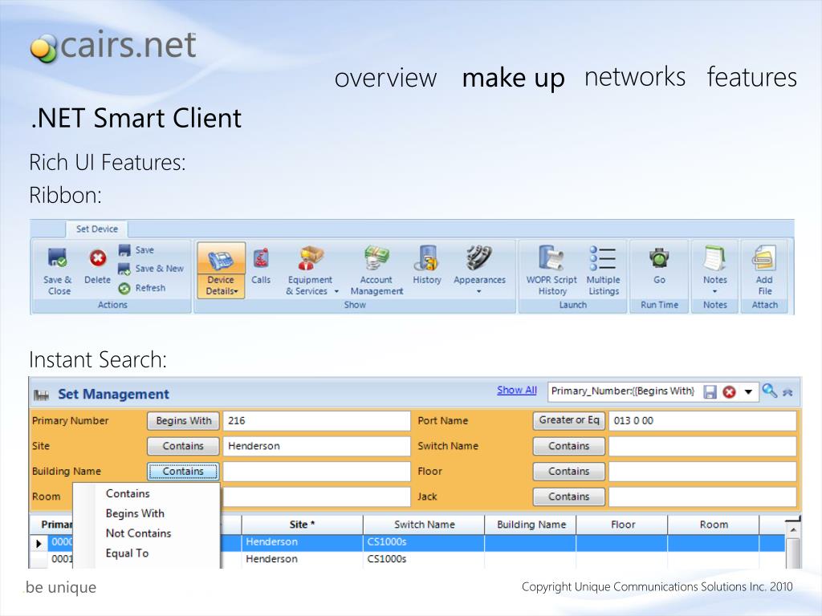Click Primary Number field with 216
Image resolution: width=822 pixels, height=616 pixels.
316,420
